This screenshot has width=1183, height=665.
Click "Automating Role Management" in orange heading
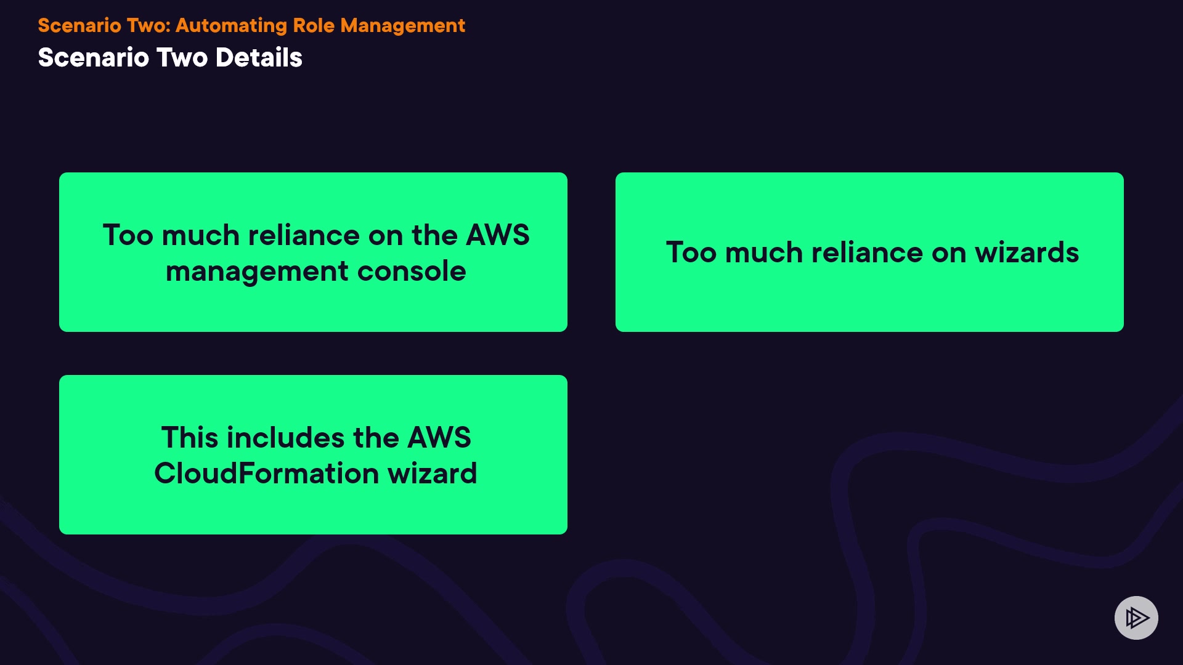(320, 25)
